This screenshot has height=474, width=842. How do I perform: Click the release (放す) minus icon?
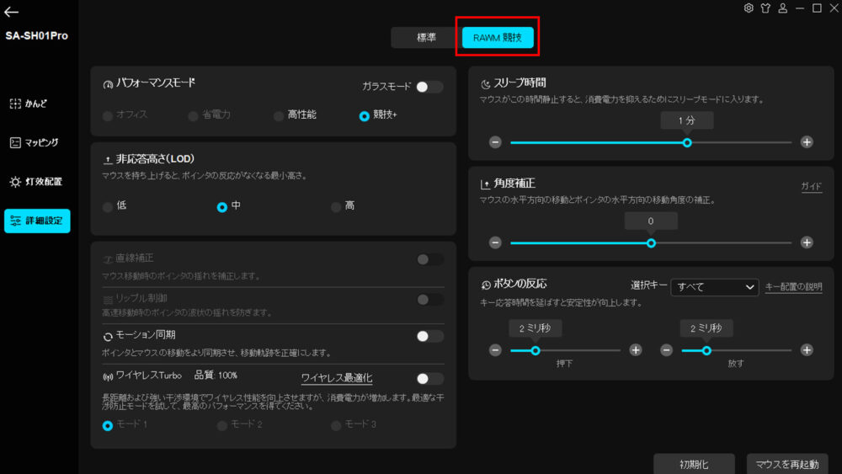[x=667, y=350]
